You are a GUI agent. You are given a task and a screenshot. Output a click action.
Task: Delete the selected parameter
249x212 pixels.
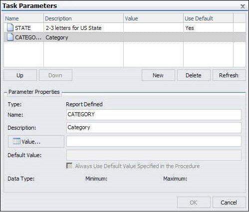point(194,75)
